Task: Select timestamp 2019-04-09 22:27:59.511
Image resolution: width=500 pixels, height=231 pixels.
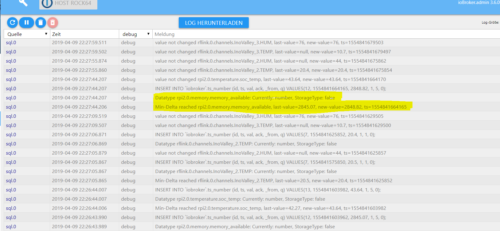Action: tap(79, 43)
